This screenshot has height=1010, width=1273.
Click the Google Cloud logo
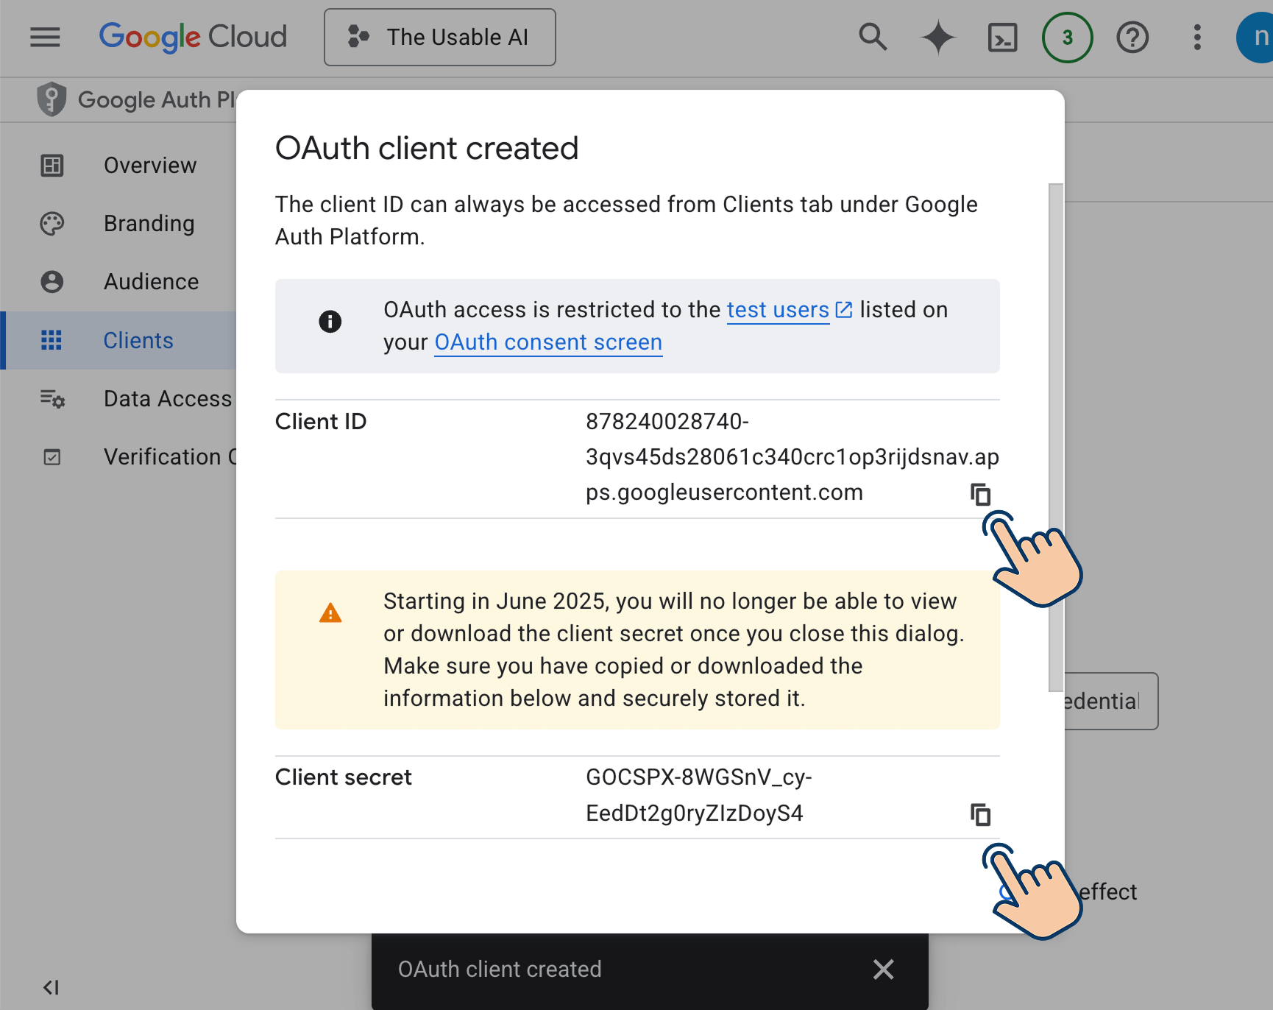pyautogui.click(x=193, y=37)
